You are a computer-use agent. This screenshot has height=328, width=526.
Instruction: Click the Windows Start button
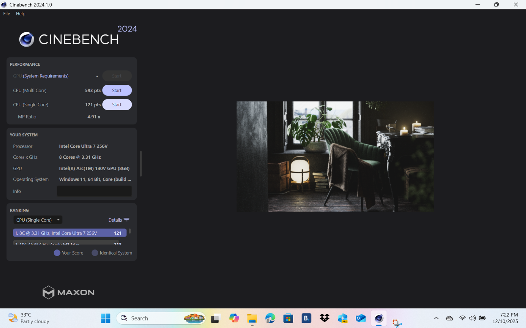click(x=106, y=318)
